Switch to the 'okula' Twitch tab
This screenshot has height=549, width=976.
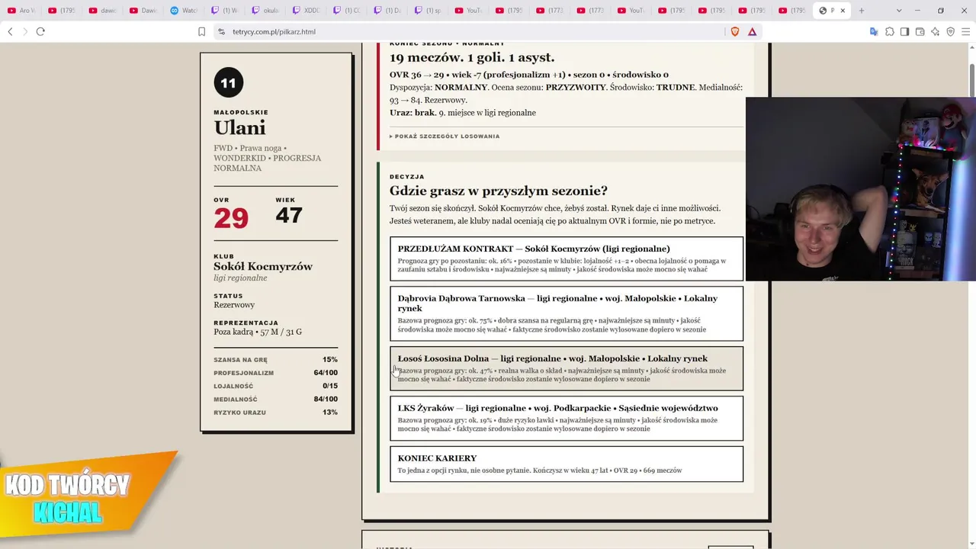coord(266,11)
